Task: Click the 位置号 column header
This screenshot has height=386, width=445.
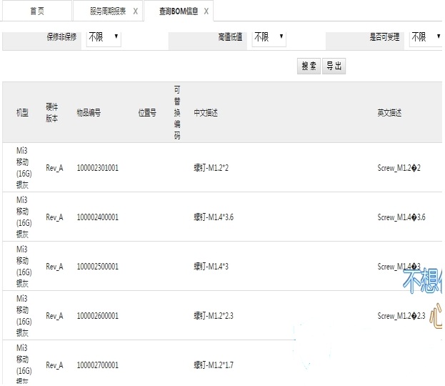Action: click(x=147, y=113)
